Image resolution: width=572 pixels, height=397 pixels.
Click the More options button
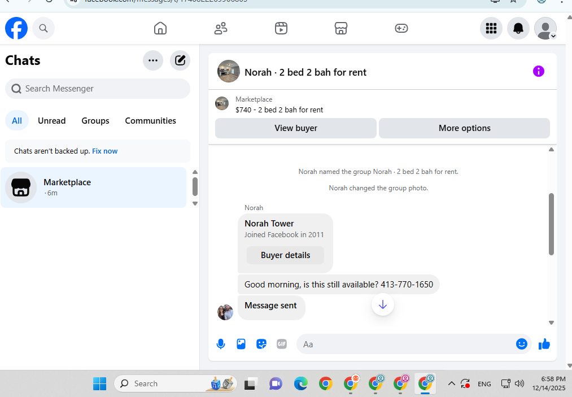tap(464, 128)
